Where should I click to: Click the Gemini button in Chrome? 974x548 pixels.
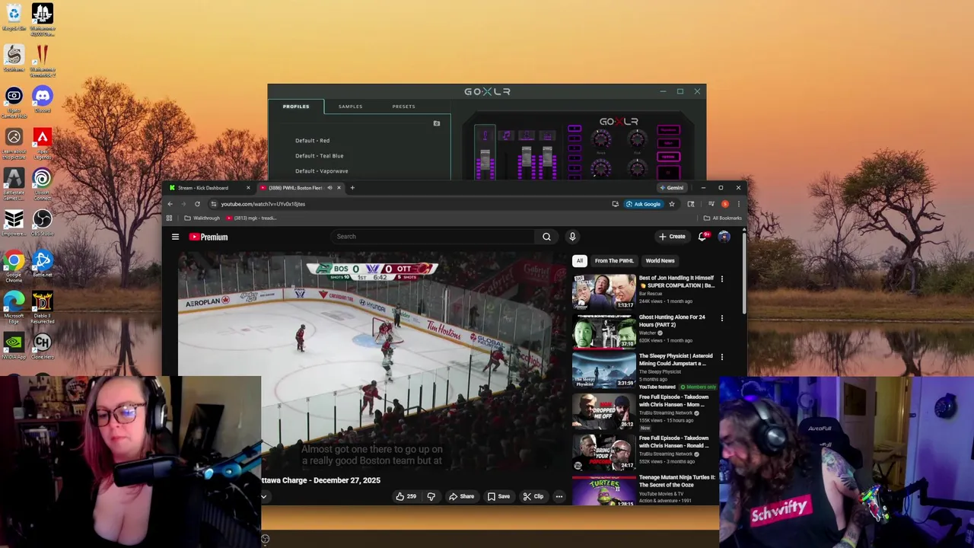click(x=671, y=188)
